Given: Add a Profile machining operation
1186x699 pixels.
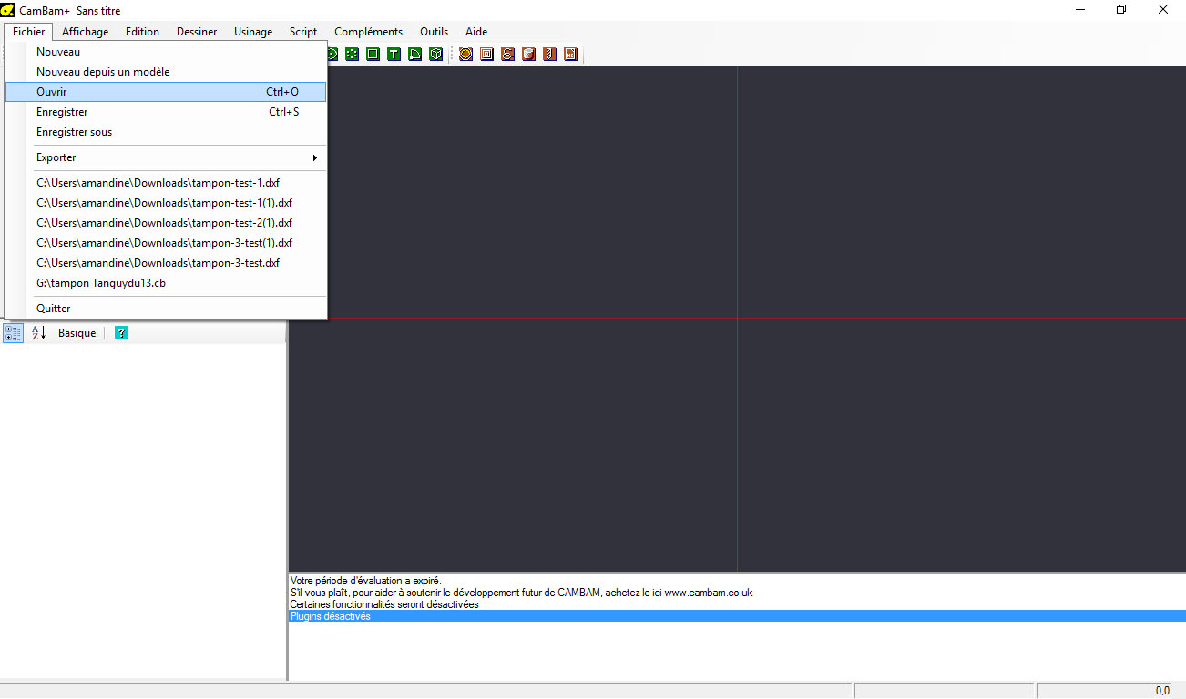Looking at the screenshot, I should (x=465, y=55).
